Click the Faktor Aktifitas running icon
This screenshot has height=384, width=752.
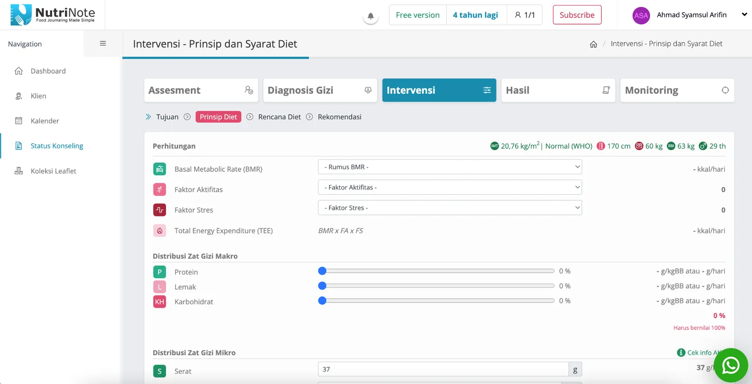pos(160,189)
